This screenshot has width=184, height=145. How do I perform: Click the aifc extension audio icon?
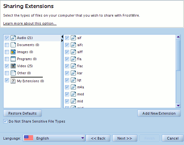tap(73, 45)
